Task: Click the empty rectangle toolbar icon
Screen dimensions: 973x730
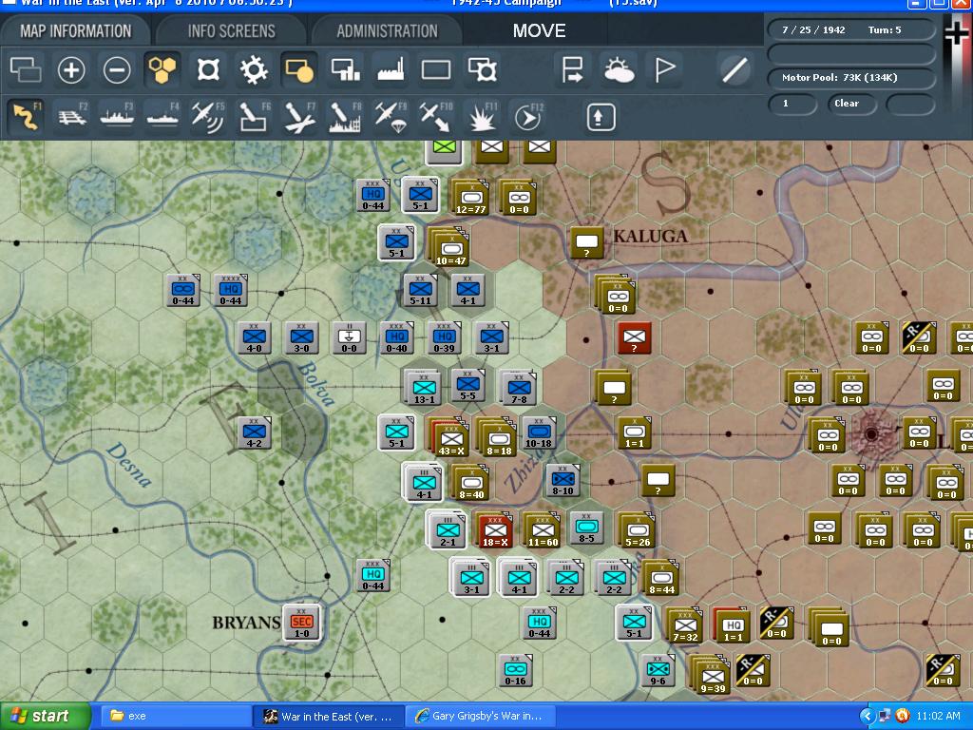Action: [436, 69]
